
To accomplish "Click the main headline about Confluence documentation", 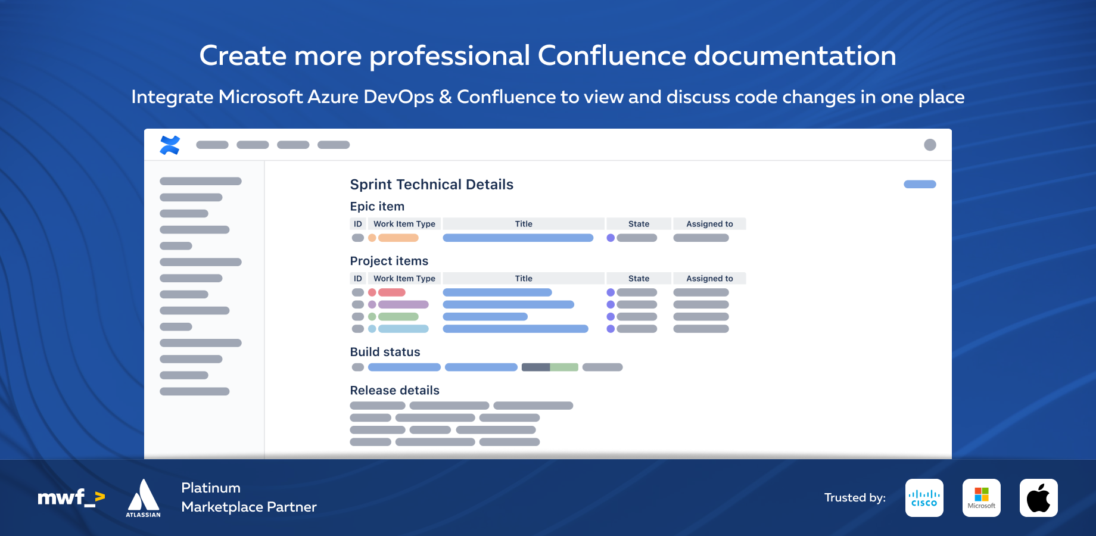I will [548, 56].
